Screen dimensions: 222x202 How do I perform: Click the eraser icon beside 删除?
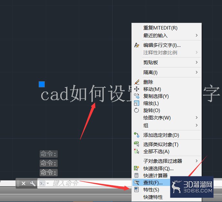pos(137,82)
